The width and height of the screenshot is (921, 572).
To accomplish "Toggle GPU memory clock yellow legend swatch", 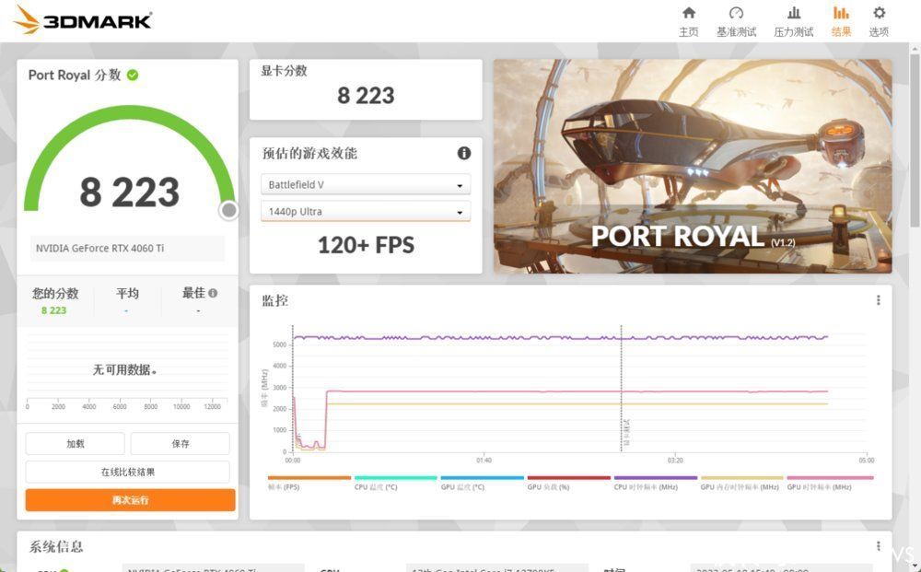I will (x=741, y=478).
